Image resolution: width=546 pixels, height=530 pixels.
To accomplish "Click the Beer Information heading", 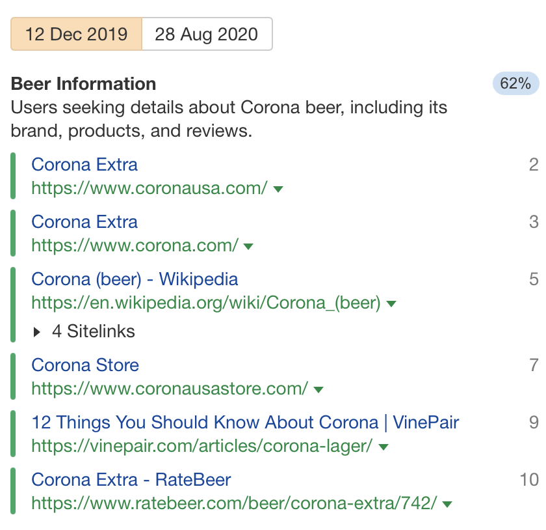I will click(83, 84).
